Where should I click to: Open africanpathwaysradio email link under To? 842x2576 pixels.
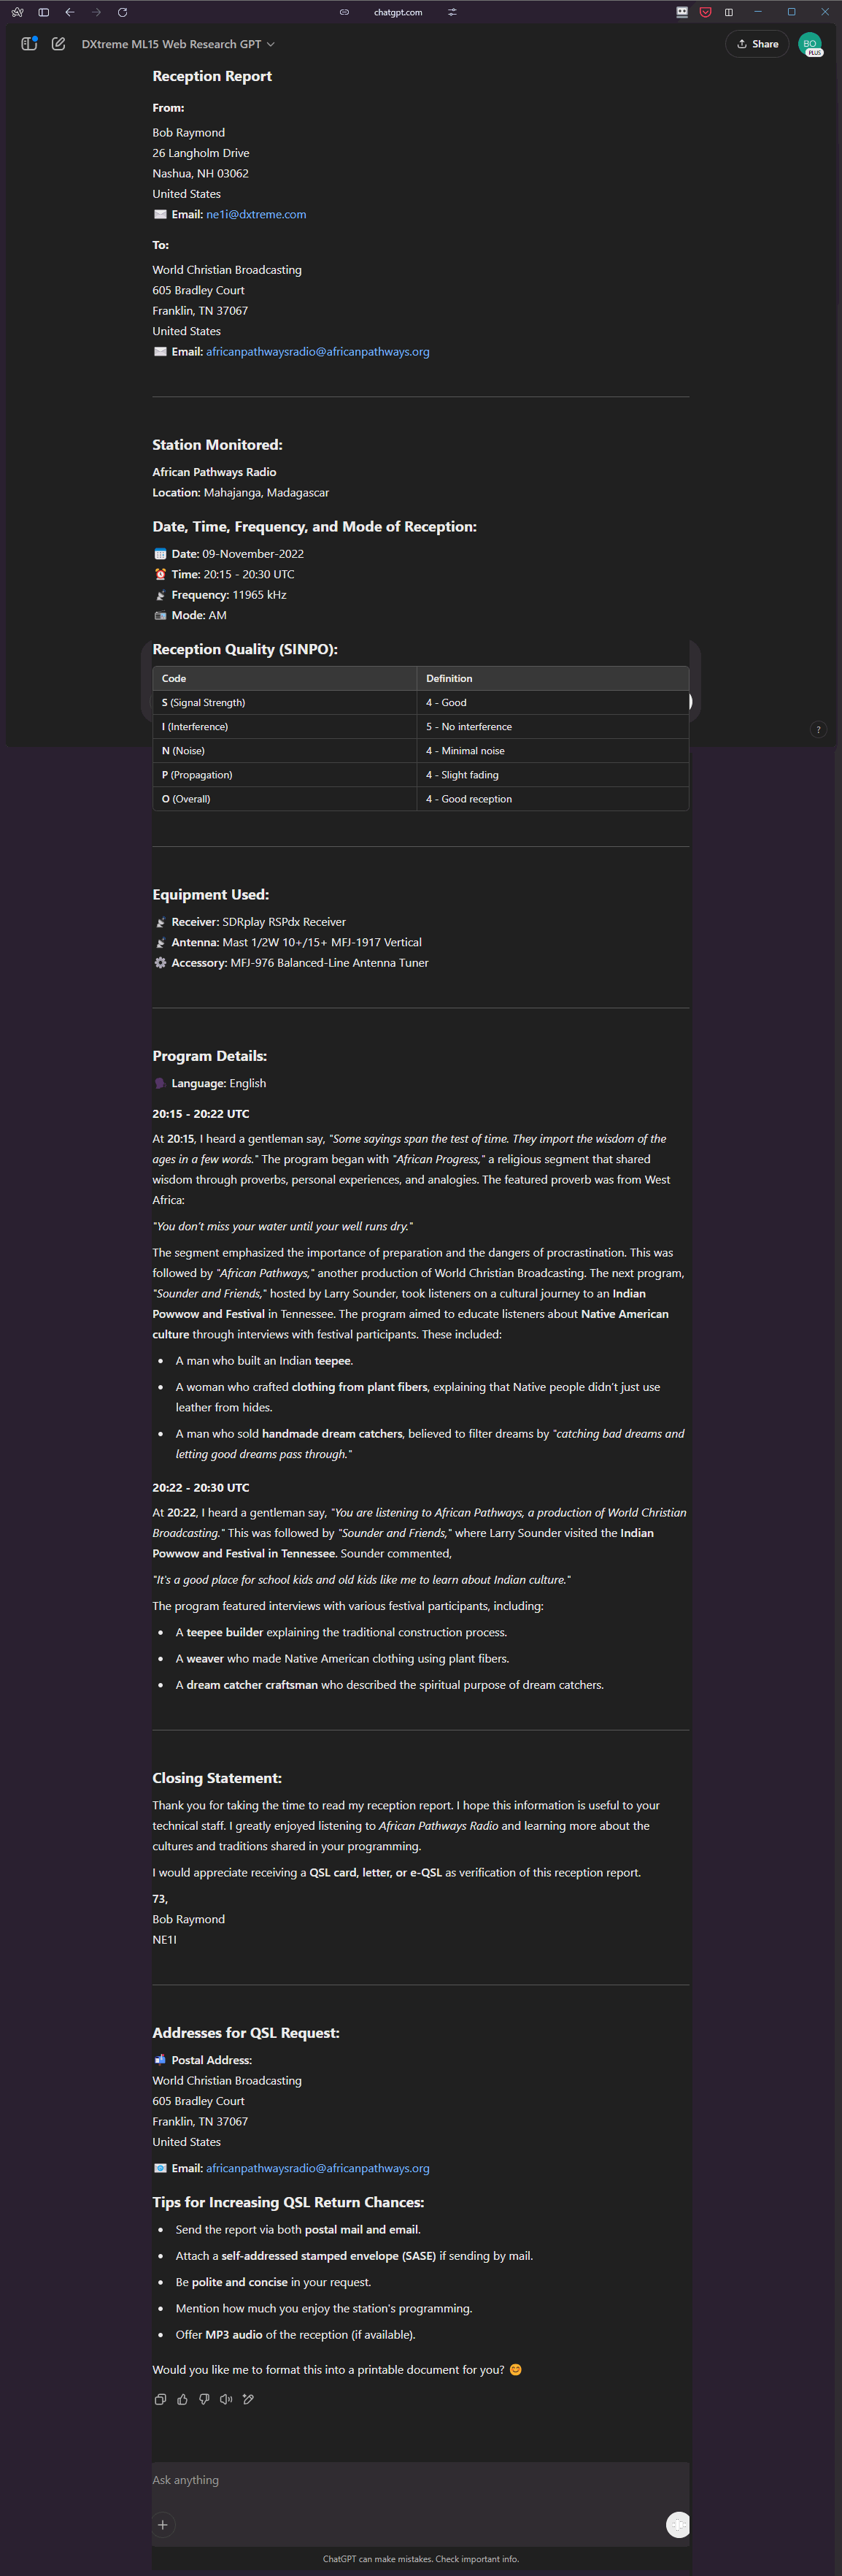click(x=317, y=352)
